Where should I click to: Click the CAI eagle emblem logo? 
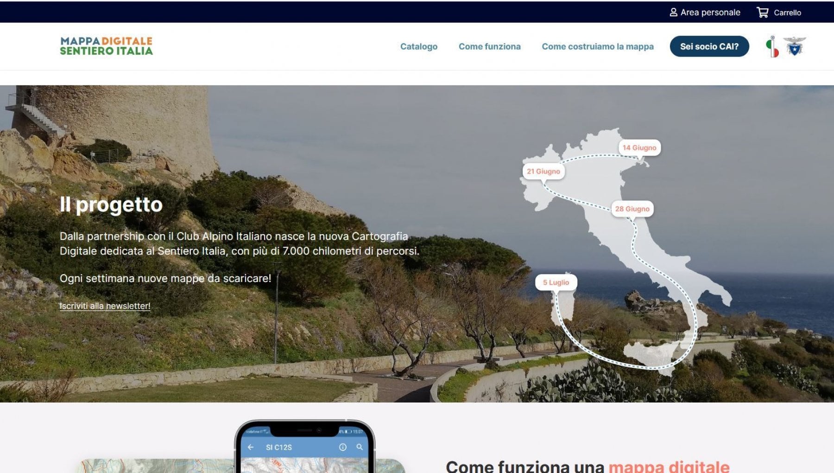(x=795, y=46)
